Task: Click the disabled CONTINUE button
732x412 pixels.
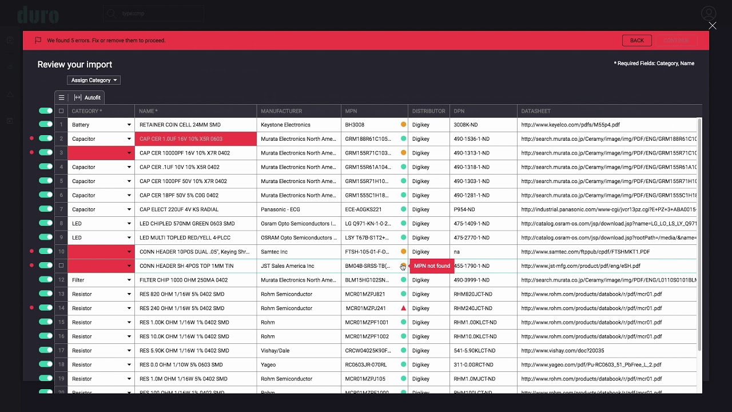Action: [x=676, y=41]
